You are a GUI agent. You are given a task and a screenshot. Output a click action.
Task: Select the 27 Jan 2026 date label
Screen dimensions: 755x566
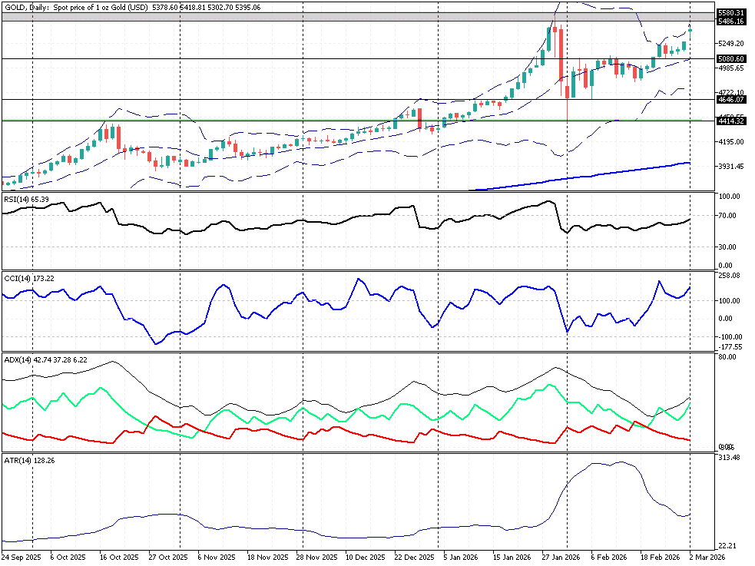point(561,557)
